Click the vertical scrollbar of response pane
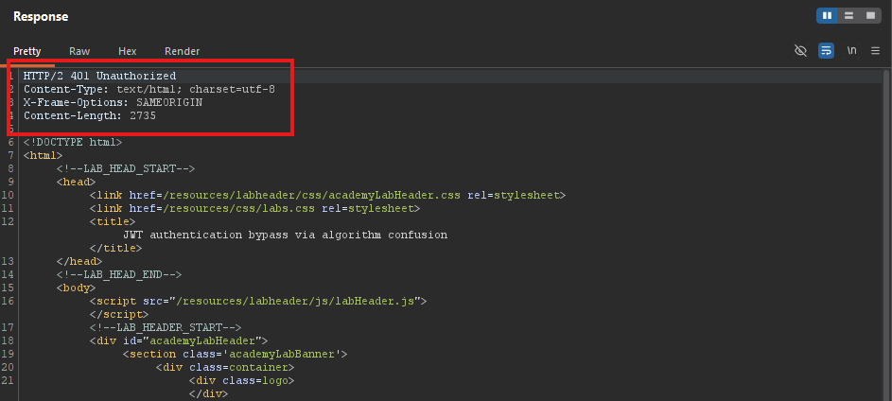Screen dimensions: 892x401 (x=886, y=235)
